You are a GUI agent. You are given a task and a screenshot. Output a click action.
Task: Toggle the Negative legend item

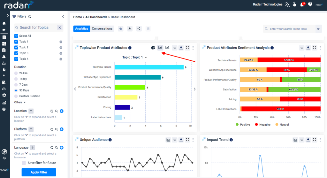(x=263, y=125)
